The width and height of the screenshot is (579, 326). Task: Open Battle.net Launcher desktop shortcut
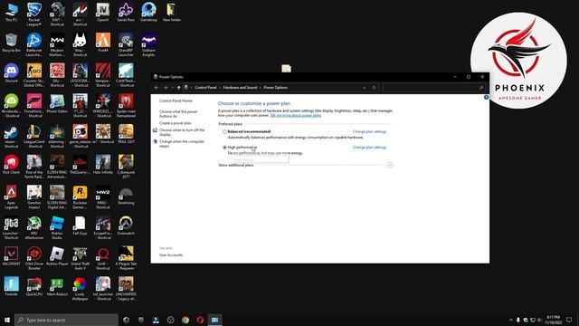pos(34,44)
